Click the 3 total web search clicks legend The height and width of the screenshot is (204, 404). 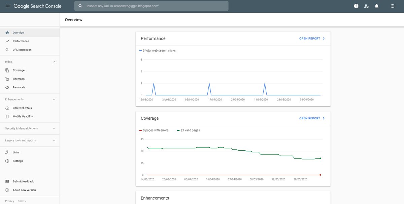[x=158, y=51]
